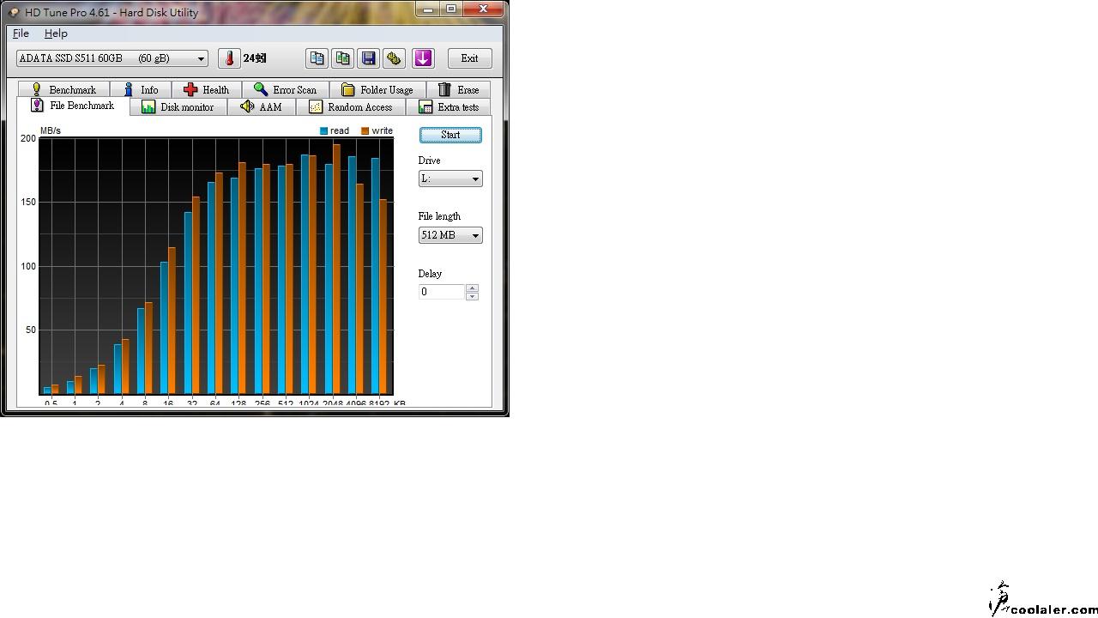Click the orange write legend swatch
1098x618 pixels.
point(365,131)
